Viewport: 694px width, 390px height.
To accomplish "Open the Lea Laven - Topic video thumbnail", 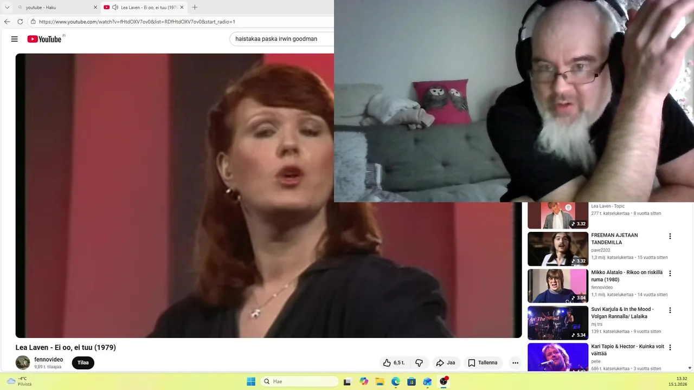I will point(558,216).
